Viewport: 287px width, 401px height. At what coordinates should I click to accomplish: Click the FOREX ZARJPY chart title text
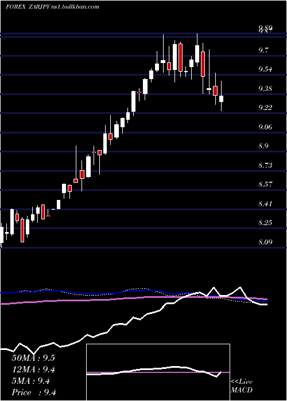pyautogui.click(x=53, y=7)
